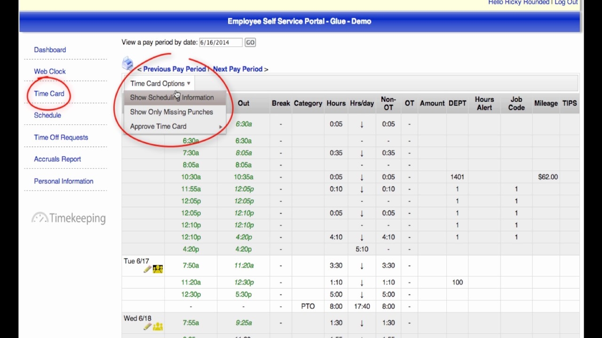This screenshot has width=602, height=338.
Task: Jump to Next Pay Period
Action: 238,69
